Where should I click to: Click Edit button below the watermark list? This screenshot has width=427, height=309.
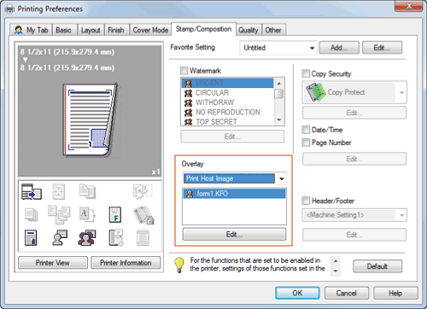[232, 137]
